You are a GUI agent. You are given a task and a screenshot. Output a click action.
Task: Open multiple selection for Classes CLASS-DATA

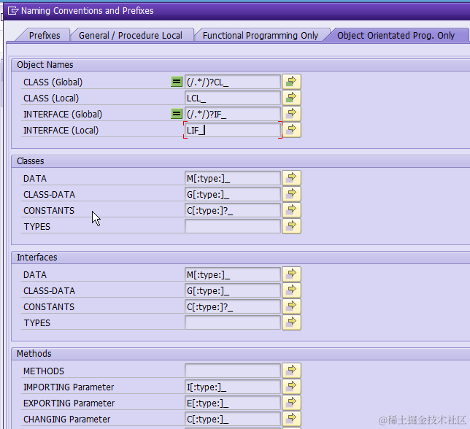point(291,194)
